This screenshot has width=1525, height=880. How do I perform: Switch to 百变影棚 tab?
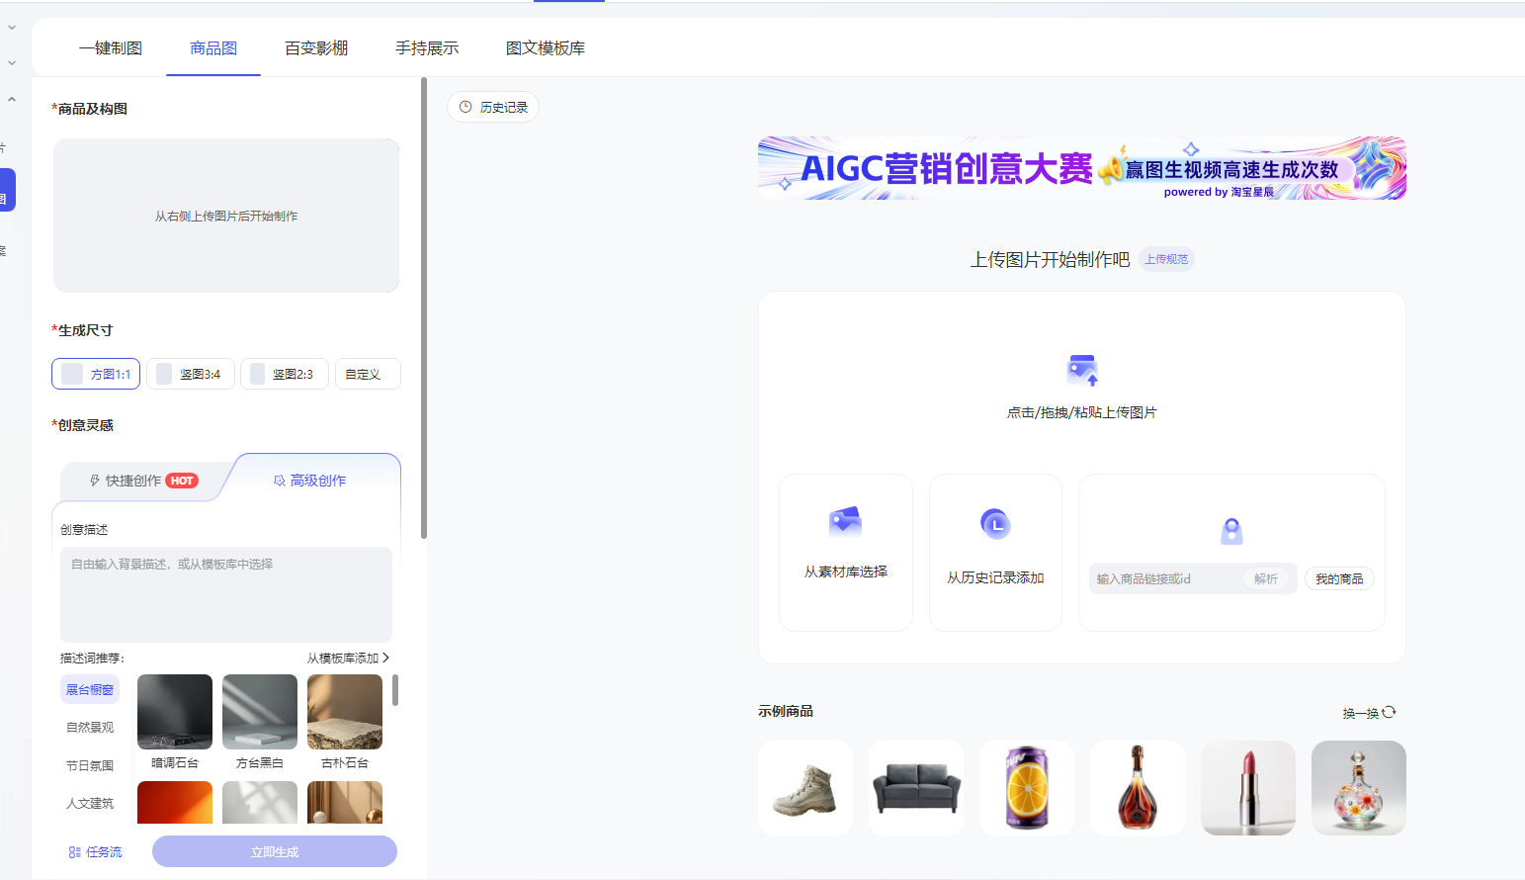coord(316,48)
